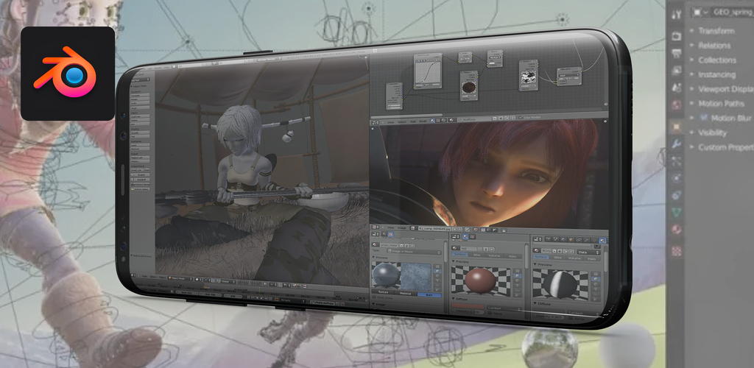Viewport: 754px width, 368px height.
Task: Toggle Show Alpha checkbox in texture panel
Action: point(374,297)
